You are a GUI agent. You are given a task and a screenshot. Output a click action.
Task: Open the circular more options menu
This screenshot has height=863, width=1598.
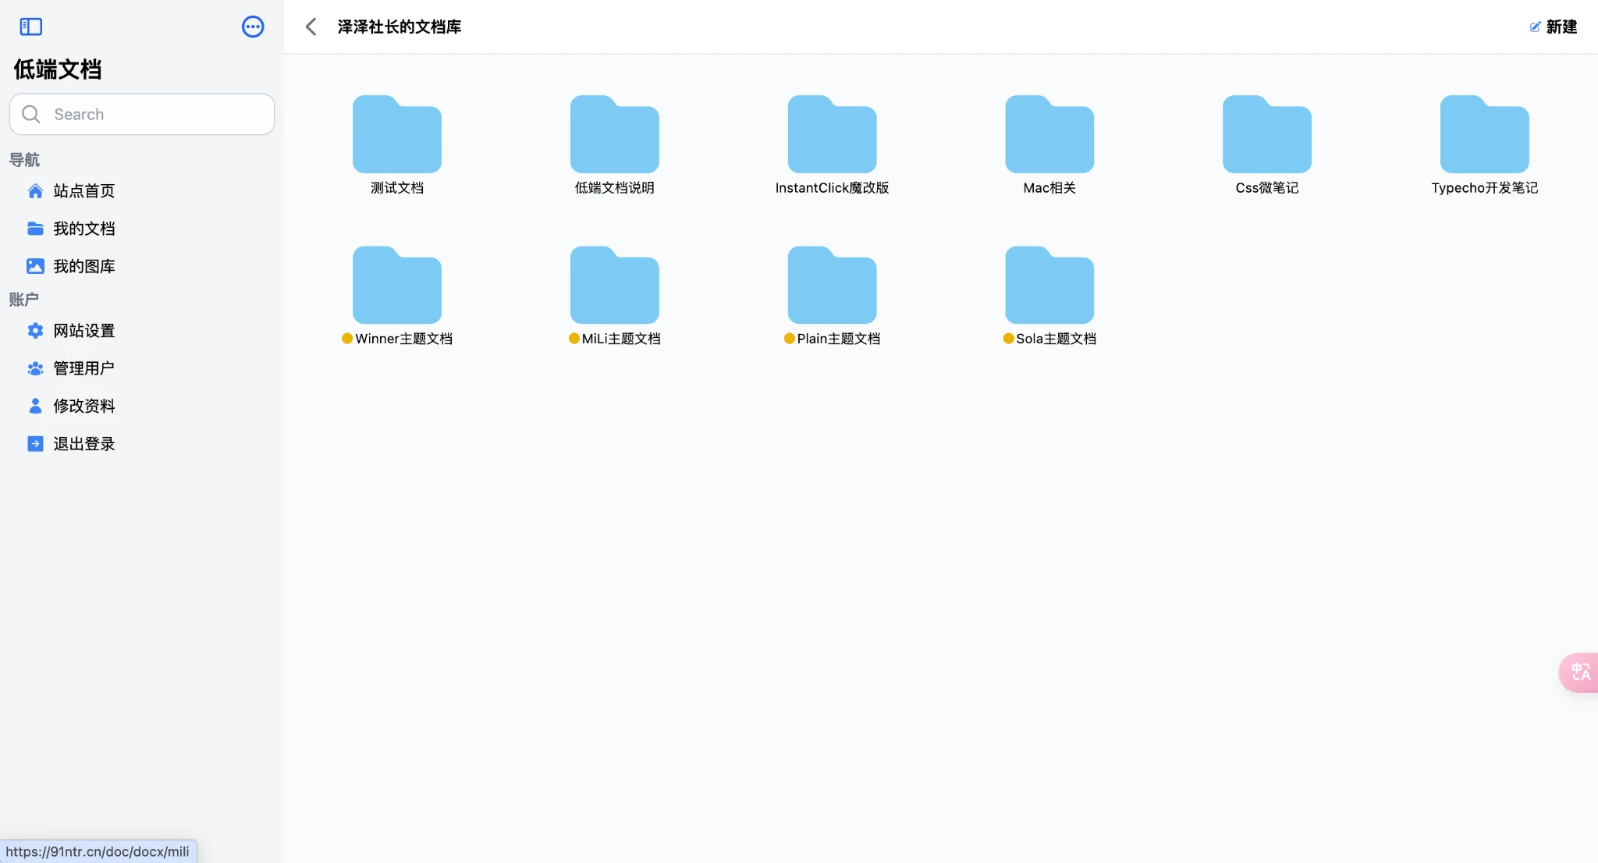[x=253, y=27]
